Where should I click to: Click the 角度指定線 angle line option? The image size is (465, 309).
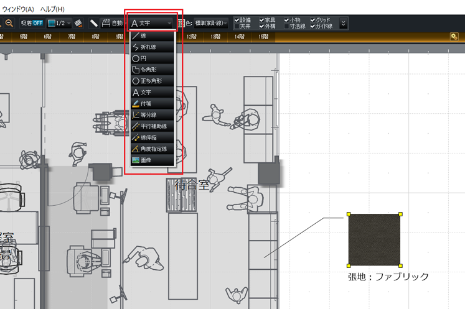point(151,149)
